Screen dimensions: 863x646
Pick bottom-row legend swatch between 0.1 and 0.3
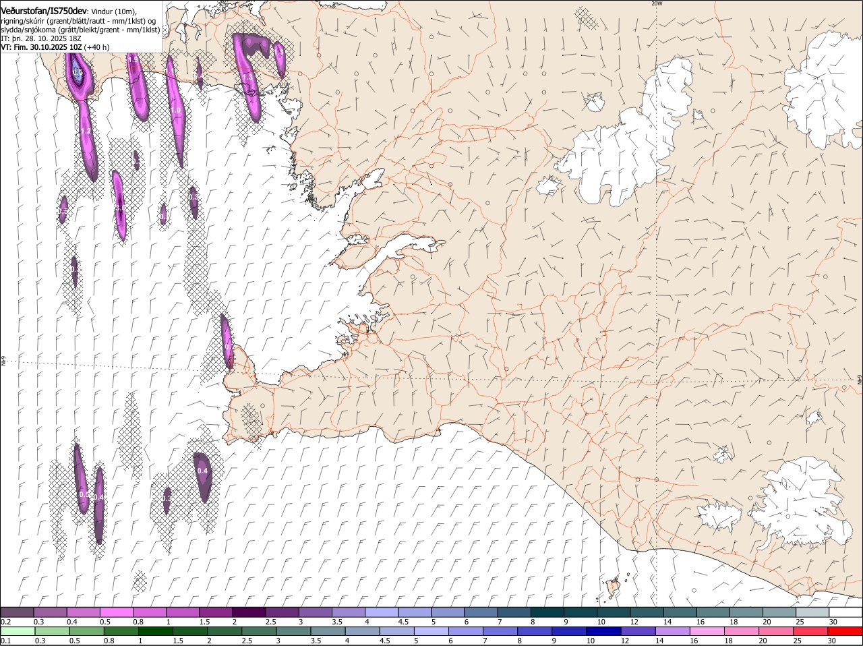click(x=18, y=631)
